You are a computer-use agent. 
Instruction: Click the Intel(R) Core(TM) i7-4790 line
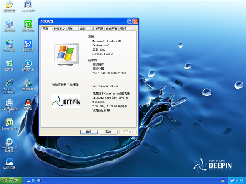(110, 97)
